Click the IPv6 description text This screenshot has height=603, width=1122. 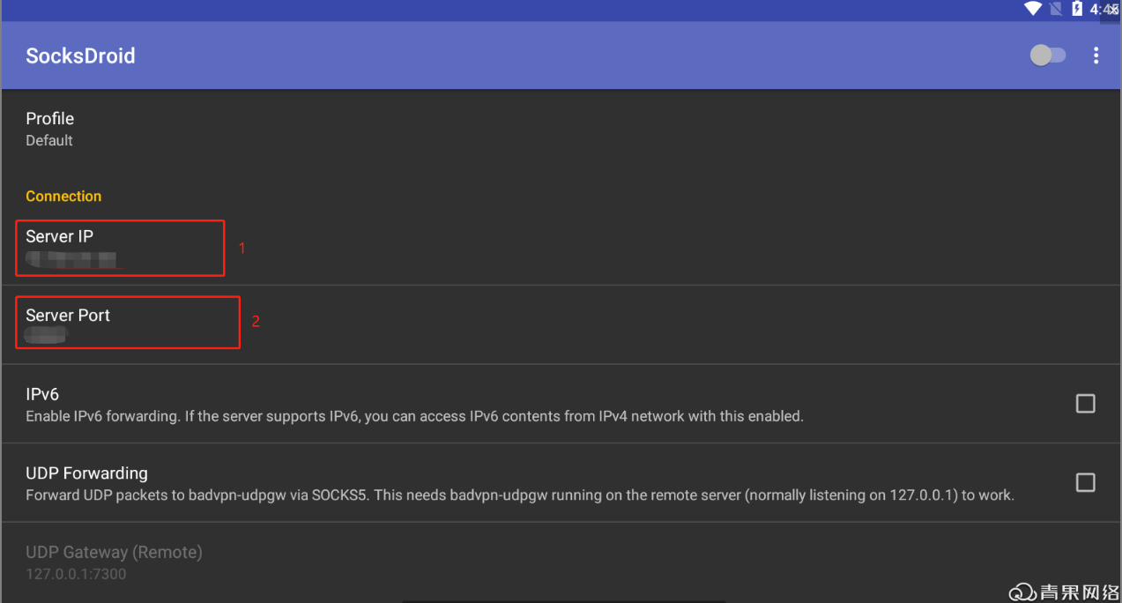coord(414,416)
